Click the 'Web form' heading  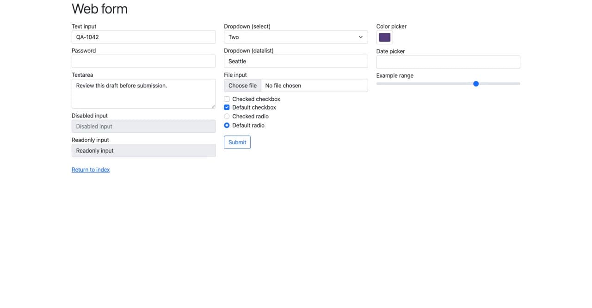coord(99,9)
